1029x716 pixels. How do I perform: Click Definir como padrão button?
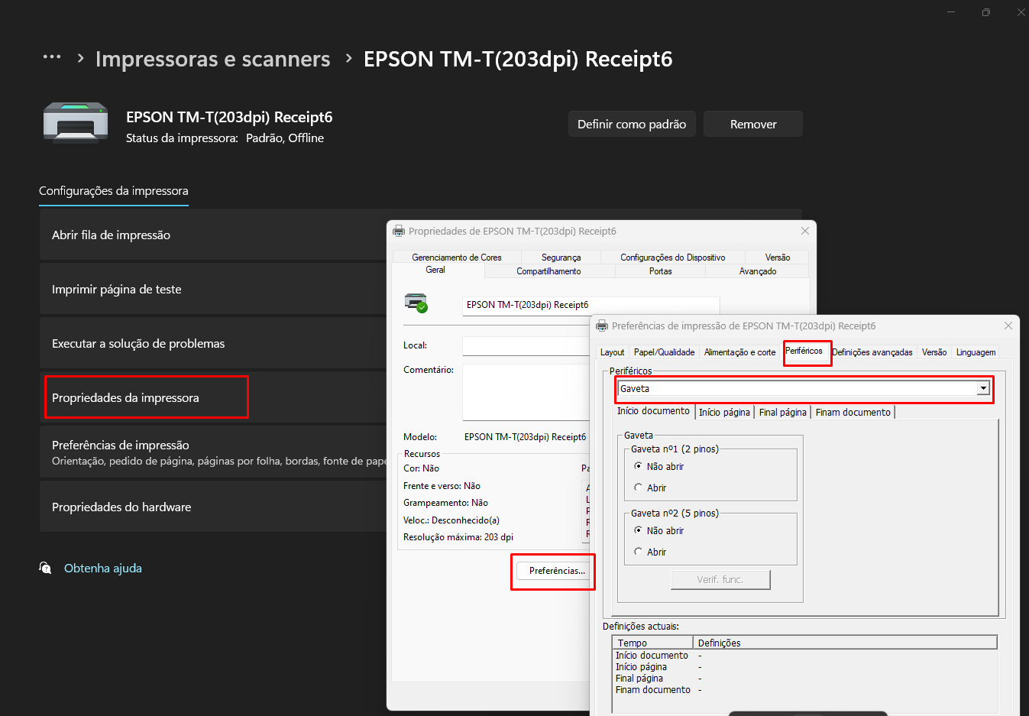631,124
